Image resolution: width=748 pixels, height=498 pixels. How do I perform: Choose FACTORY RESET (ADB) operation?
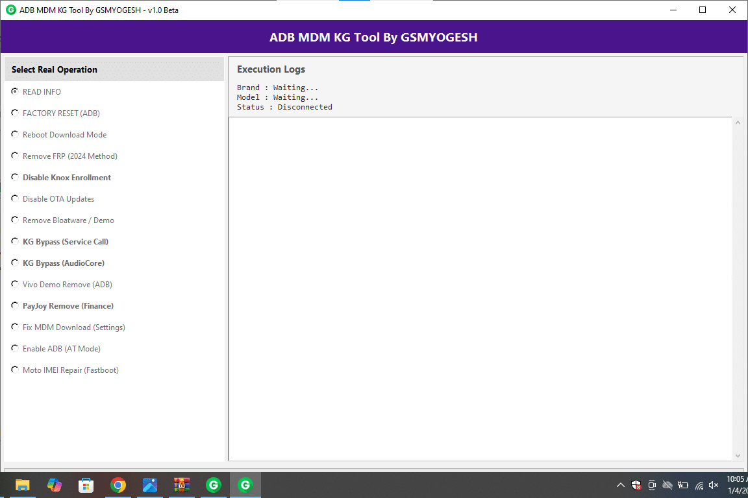[x=14, y=113]
